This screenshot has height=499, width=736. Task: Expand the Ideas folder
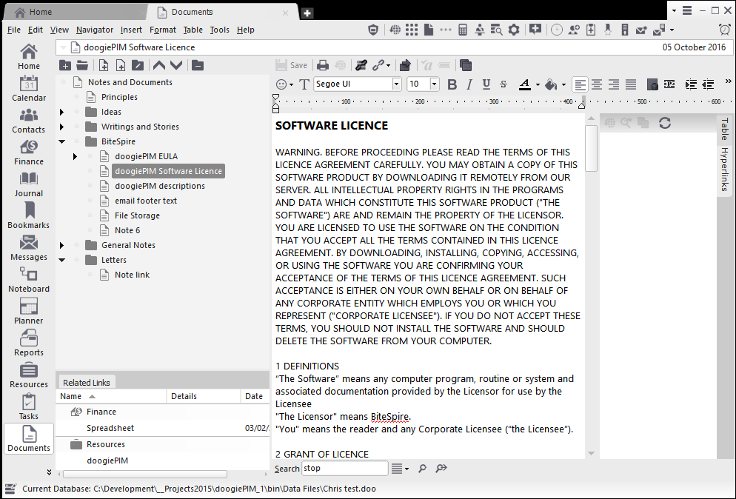click(x=61, y=113)
